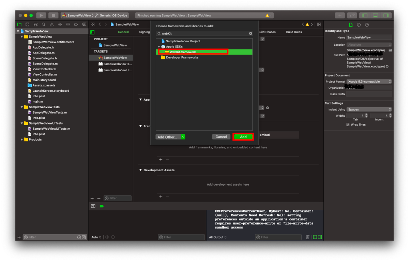Switch to the Build Rules tab
Viewport: 409px width, 261px height.
(294, 32)
